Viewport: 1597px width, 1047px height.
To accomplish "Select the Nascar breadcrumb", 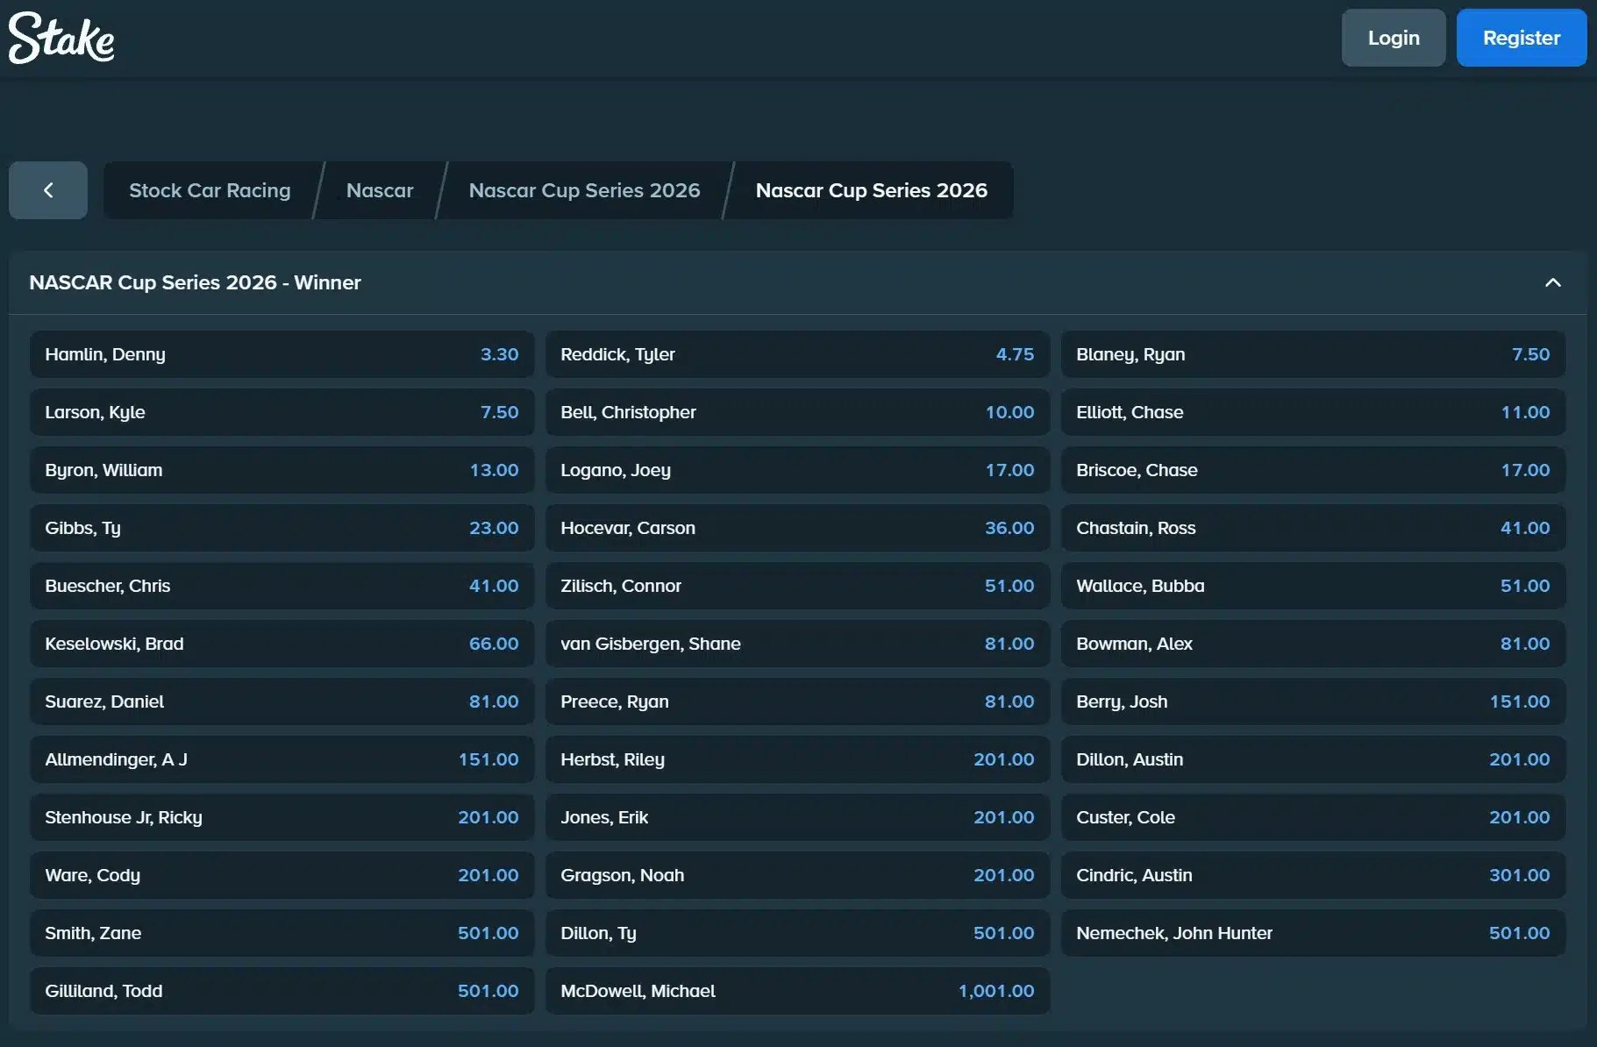I will point(380,190).
